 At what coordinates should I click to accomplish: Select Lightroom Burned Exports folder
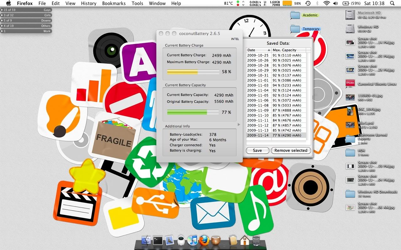pos(350,138)
